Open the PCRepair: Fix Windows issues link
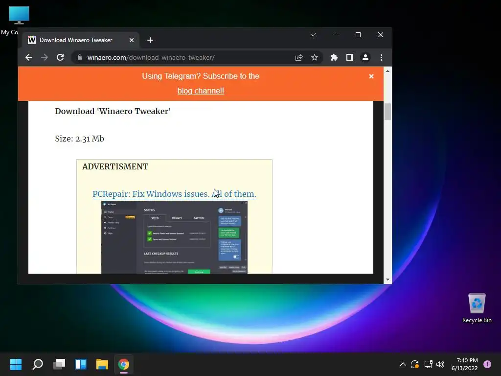 coord(174,194)
